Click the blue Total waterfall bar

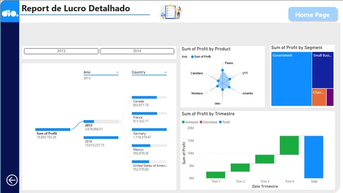[x=314, y=157]
